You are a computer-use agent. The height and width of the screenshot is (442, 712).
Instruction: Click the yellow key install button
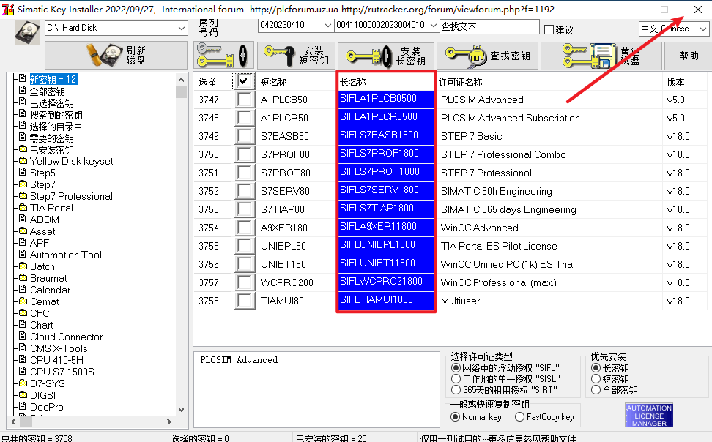click(x=223, y=56)
